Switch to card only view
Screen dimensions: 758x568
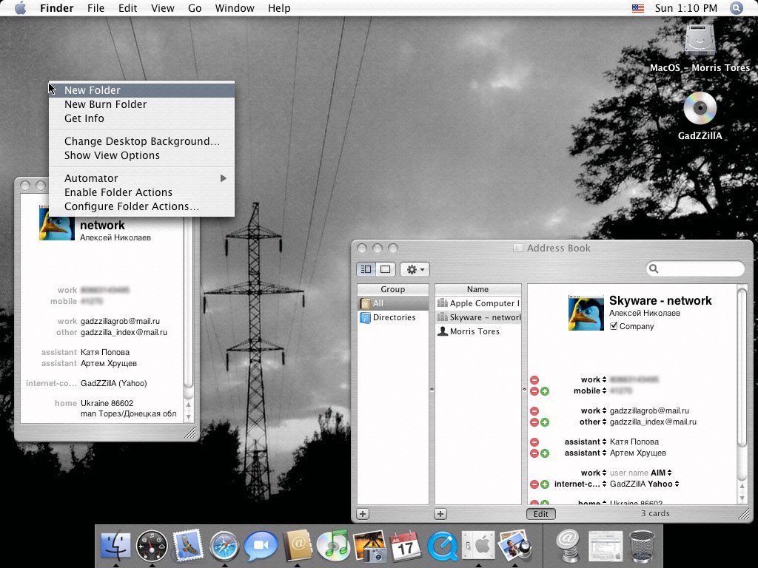pyautogui.click(x=385, y=270)
